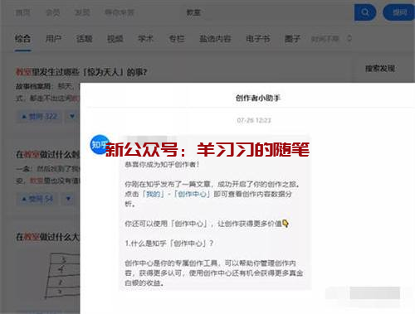Open 发现 in the top navigation
415x314 pixels.
(82, 12)
